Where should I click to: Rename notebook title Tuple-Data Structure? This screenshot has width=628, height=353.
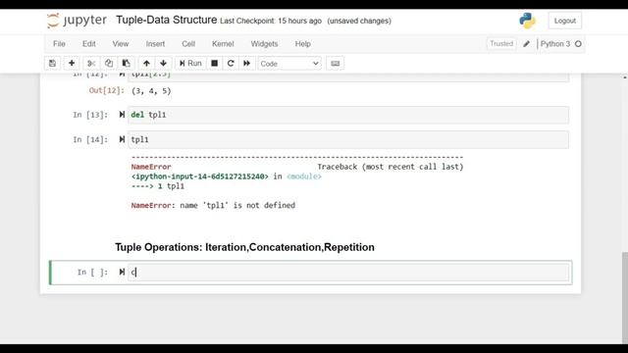(167, 20)
